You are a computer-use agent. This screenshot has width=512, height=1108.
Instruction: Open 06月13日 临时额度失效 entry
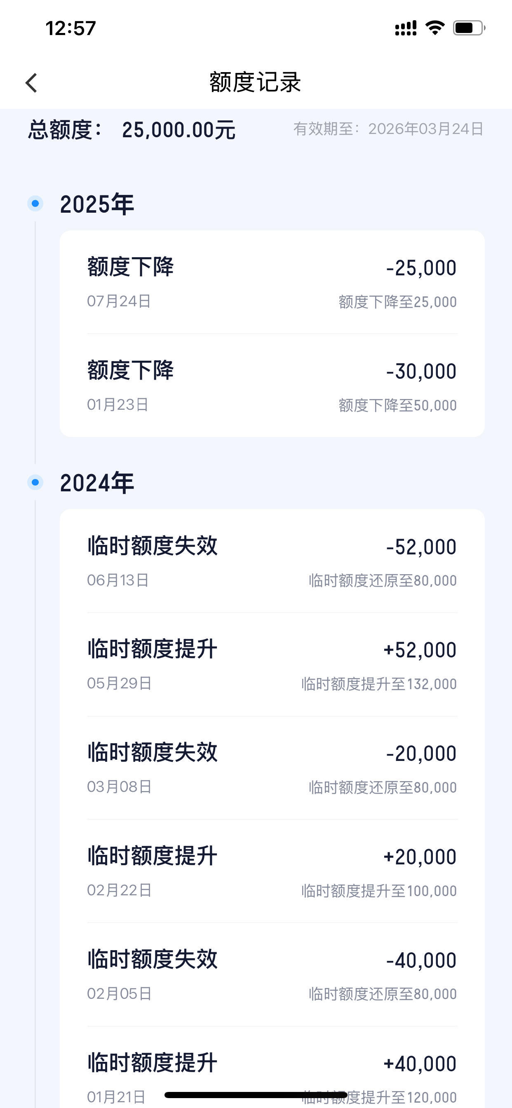pyautogui.click(x=272, y=561)
